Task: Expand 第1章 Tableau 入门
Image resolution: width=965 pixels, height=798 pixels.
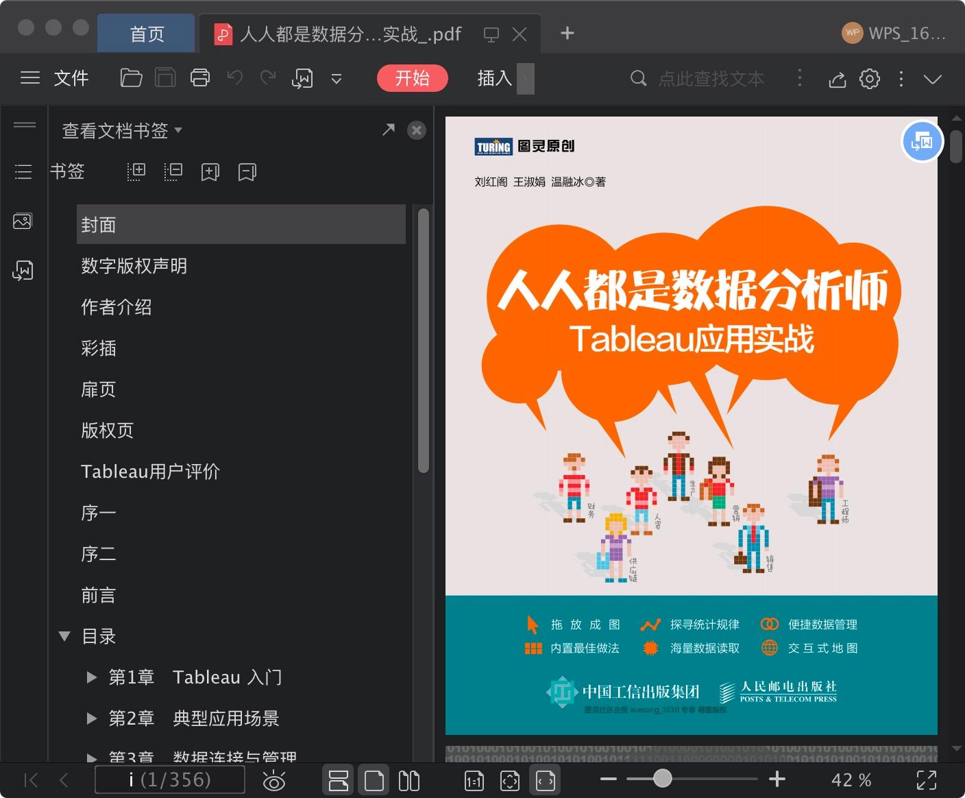Action: coord(91,677)
